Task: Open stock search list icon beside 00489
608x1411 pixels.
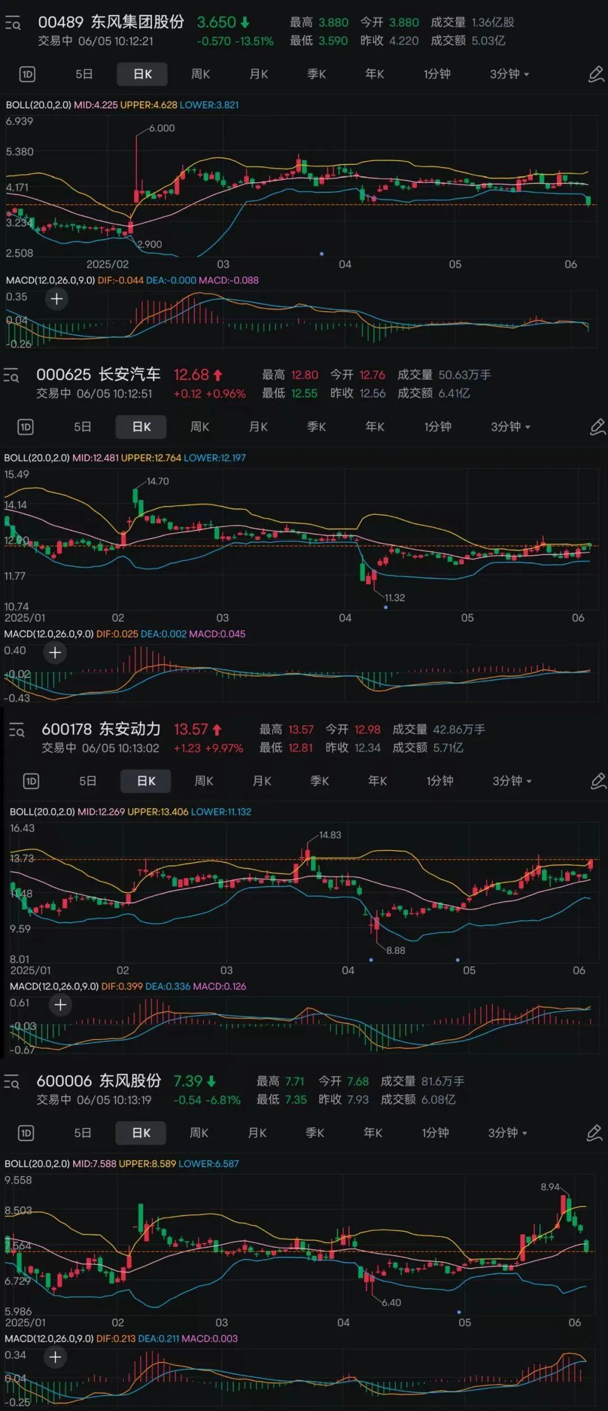Action: (x=13, y=24)
